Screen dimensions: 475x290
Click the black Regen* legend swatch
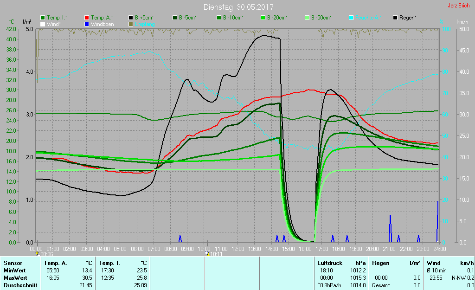(395, 18)
